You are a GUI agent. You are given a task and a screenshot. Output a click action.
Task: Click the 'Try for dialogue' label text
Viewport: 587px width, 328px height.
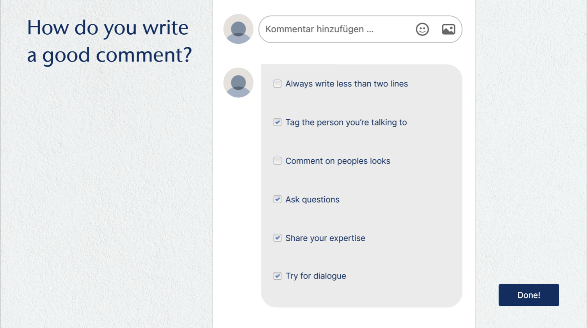pyautogui.click(x=316, y=276)
